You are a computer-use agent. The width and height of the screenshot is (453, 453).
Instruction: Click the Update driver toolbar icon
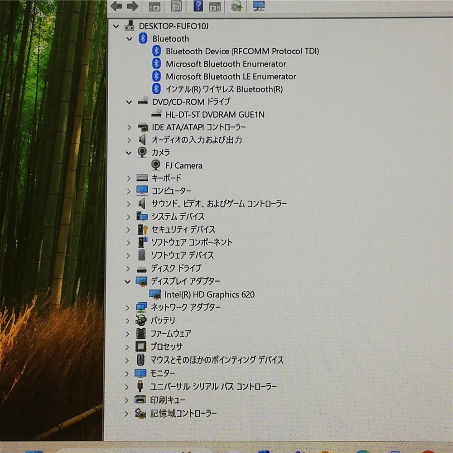pyautogui.click(x=236, y=6)
